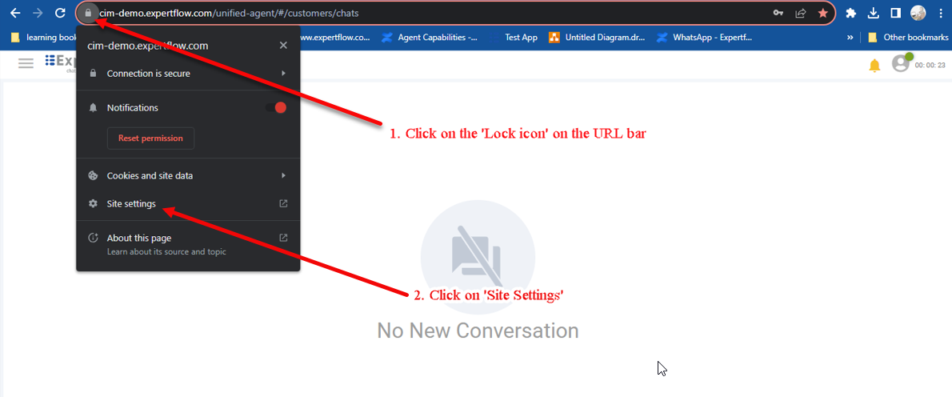
Task: Click the agent profile avatar with status
Action: click(x=902, y=63)
